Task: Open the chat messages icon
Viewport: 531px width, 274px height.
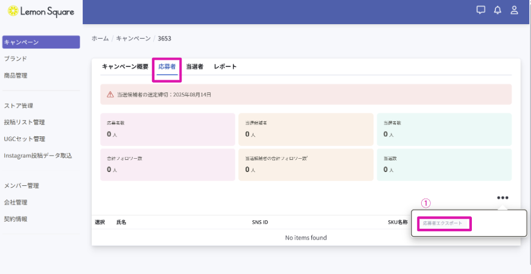Action: [481, 10]
